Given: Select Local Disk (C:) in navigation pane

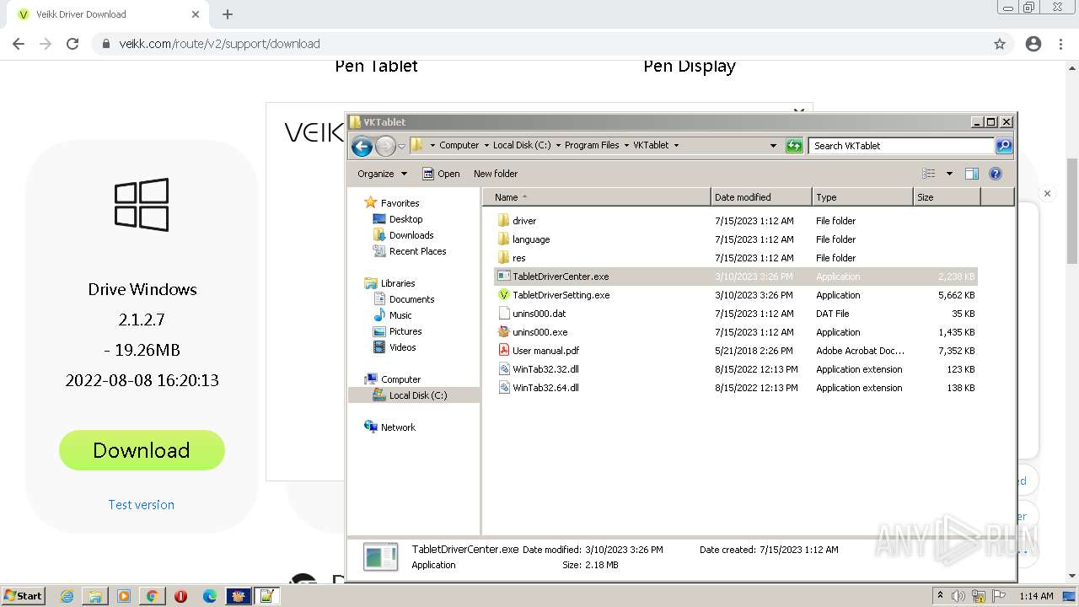Looking at the screenshot, I should click(414, 395).
